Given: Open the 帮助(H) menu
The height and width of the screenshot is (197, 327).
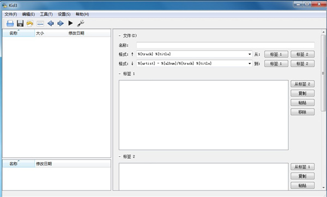Looking at the screenshot, I should 82,14.
